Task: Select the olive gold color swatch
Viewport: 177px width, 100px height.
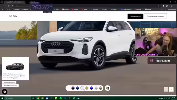Action: 101,88
